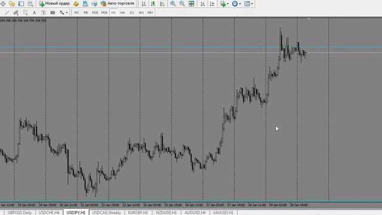The width and height of the screenshot is (382, 215).
Task: Switch to D1 timeframe
Action: tap(132, 13)
